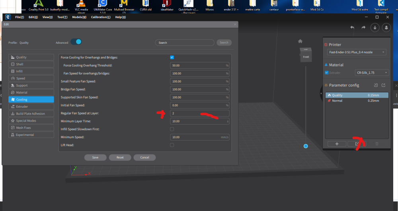Click the edit profile pencil button

coord(357,144)
